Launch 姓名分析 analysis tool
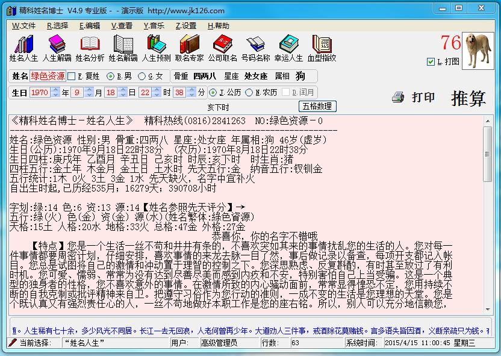This screenshot has height=356, width=501. click(x=89, y=48)
